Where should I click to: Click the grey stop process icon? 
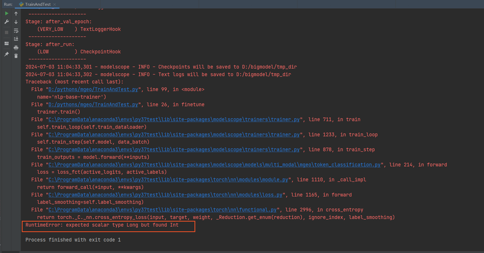coord(7,32)
